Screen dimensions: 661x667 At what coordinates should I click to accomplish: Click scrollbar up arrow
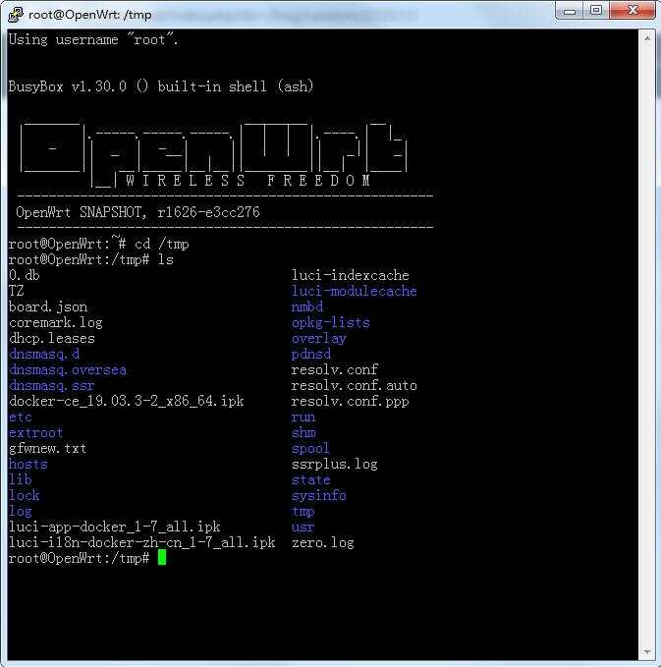[647, 38]
